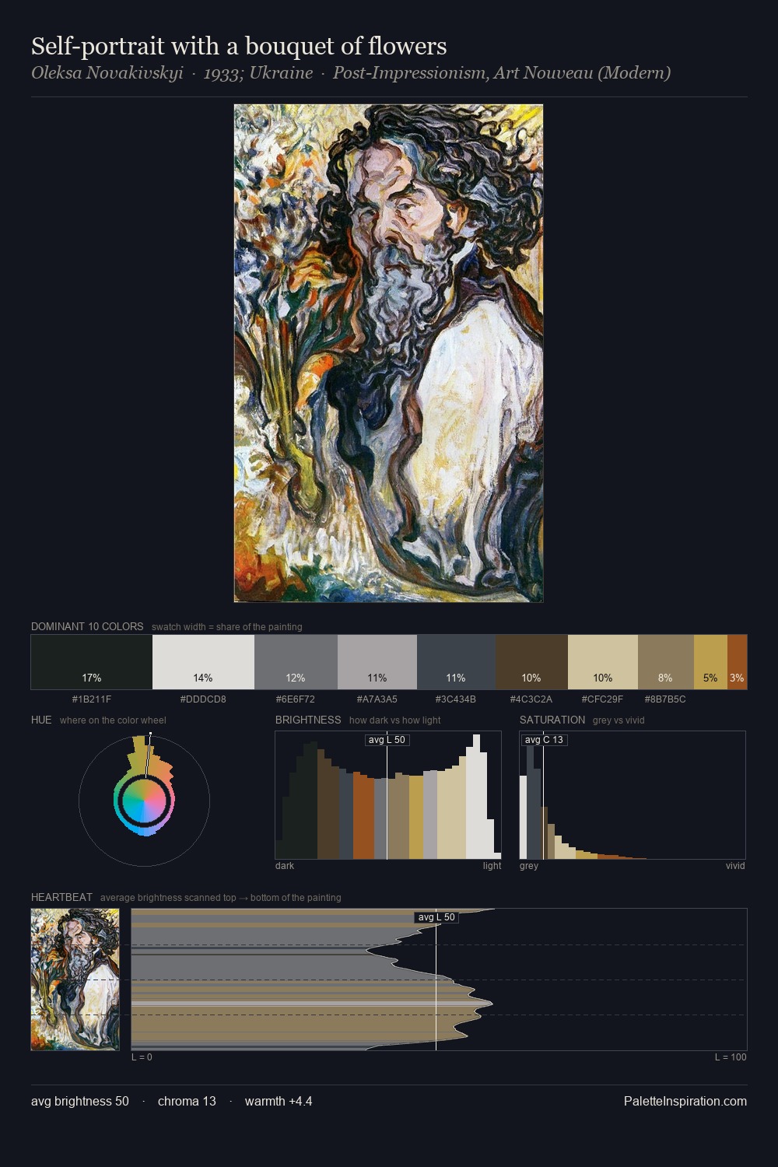Click the artist name 'Oleksa Novakivskyi'
Image resolution: width=778 pixels, height=1167 pixels.
tap(107, 73)
